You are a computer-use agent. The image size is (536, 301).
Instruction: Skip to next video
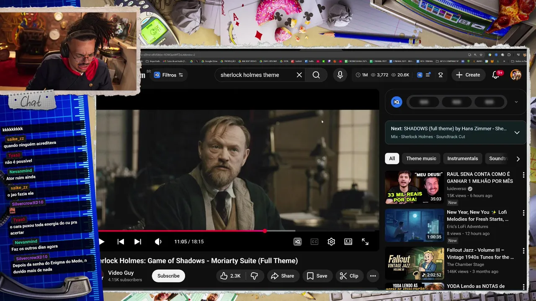[137, 242]
